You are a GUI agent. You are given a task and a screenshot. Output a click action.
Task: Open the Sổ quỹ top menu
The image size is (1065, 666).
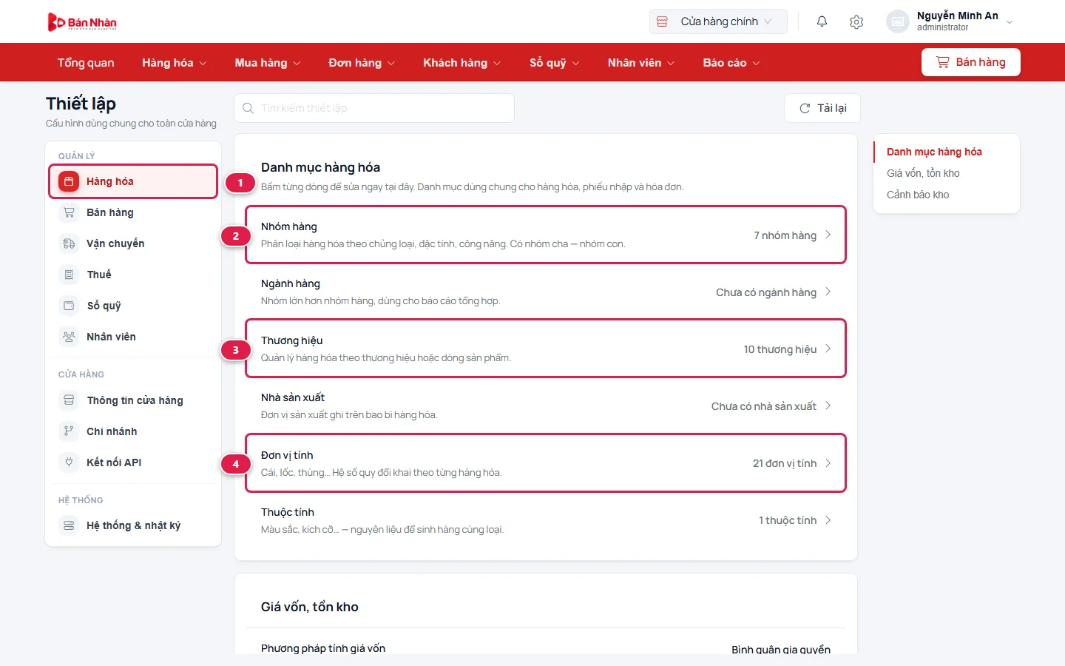coord(555,63)
